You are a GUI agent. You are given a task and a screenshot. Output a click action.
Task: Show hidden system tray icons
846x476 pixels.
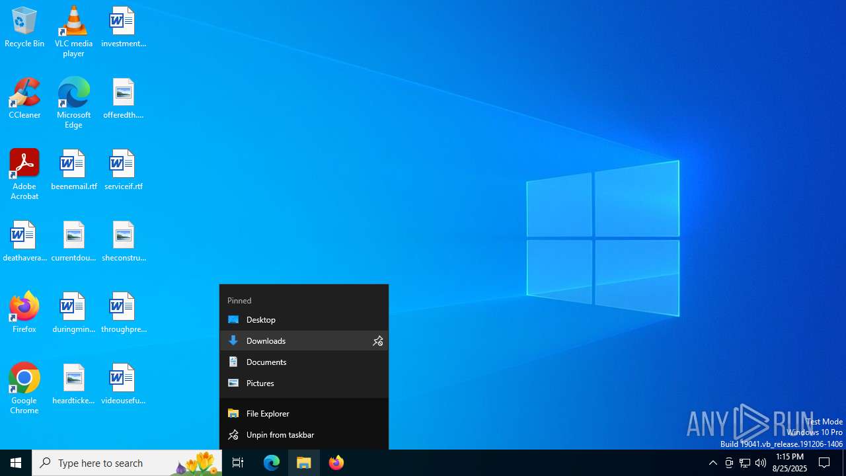712,463
